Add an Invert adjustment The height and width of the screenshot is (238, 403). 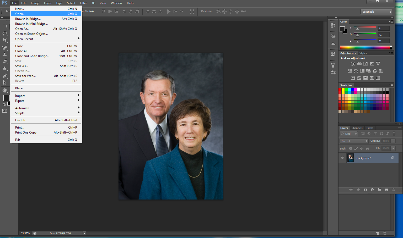[x=353, y=78]
